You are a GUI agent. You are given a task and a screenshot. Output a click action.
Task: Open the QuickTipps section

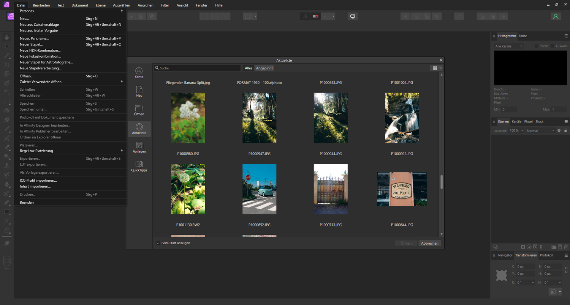pos(139,166)
